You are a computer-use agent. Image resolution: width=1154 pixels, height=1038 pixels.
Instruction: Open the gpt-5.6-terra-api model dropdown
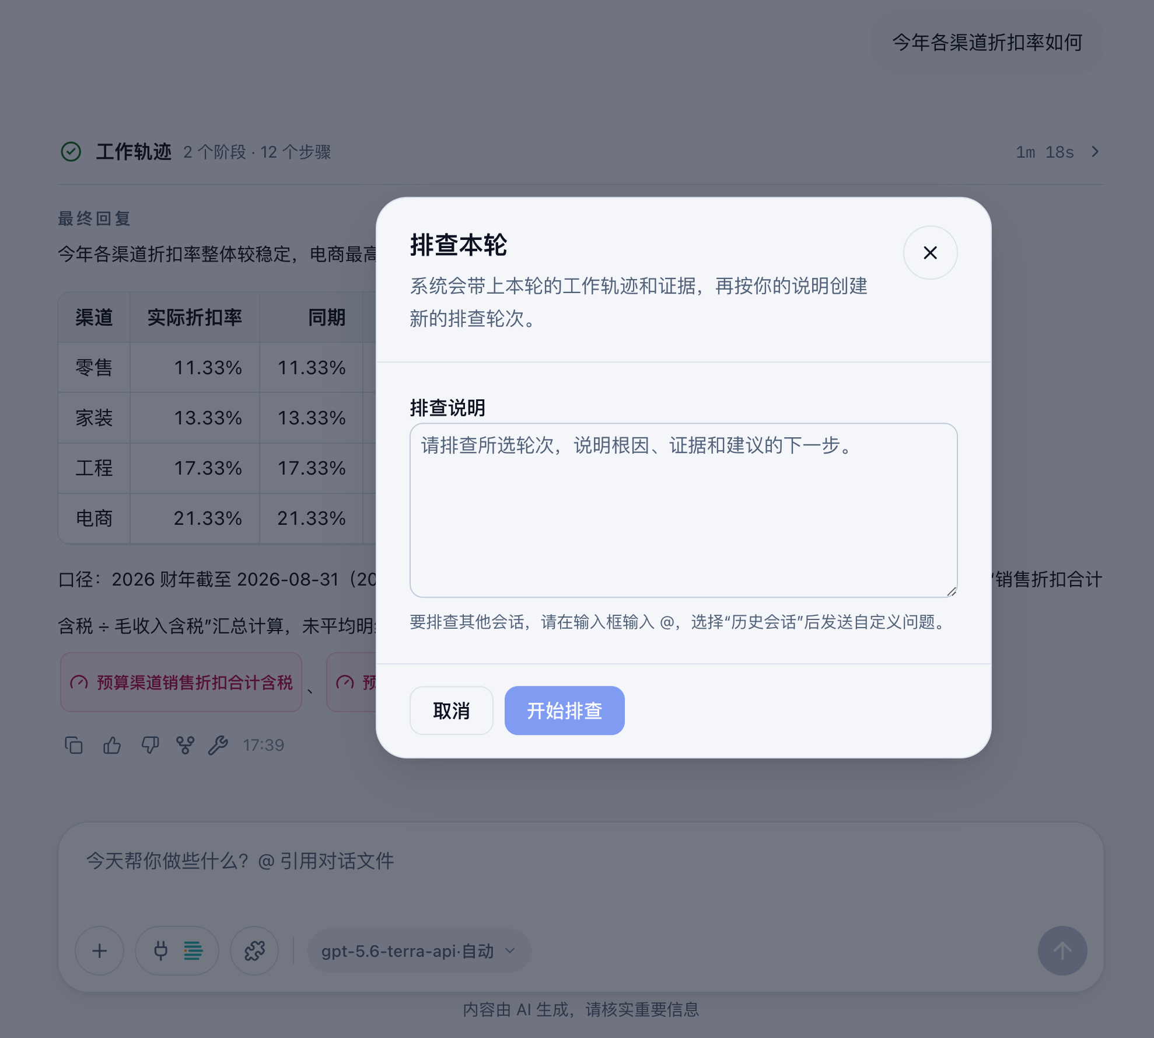(x=419, y=951)
